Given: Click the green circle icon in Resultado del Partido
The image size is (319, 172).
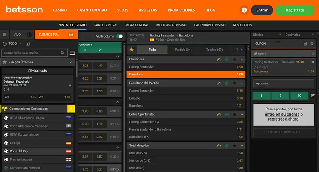Looking at the screenshot, I should 227,83.
